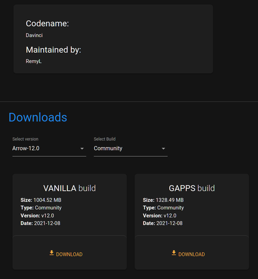
Task: Click the Davinci codename text
Action: point(34,35)
